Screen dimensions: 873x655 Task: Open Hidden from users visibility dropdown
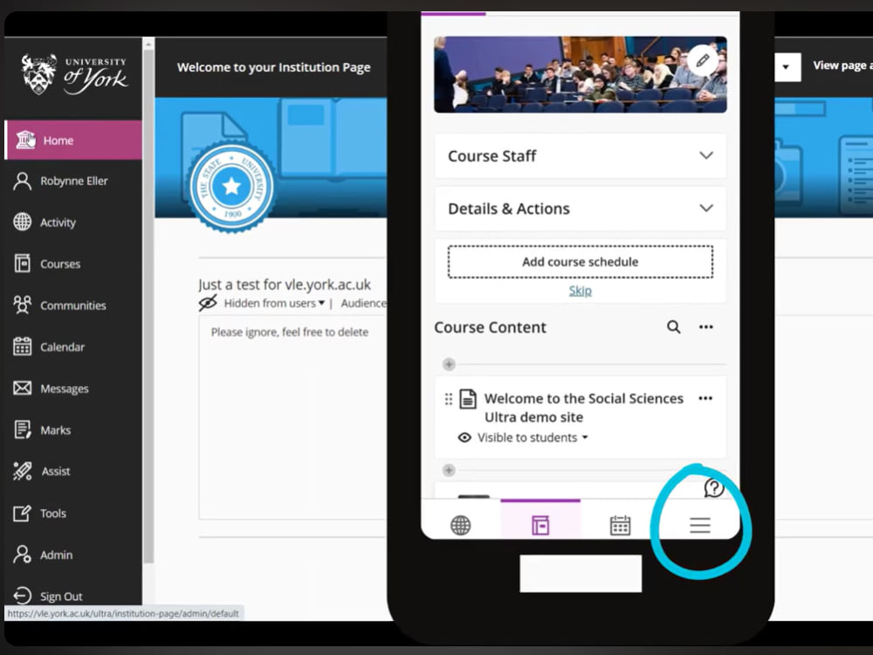point(274,303)
